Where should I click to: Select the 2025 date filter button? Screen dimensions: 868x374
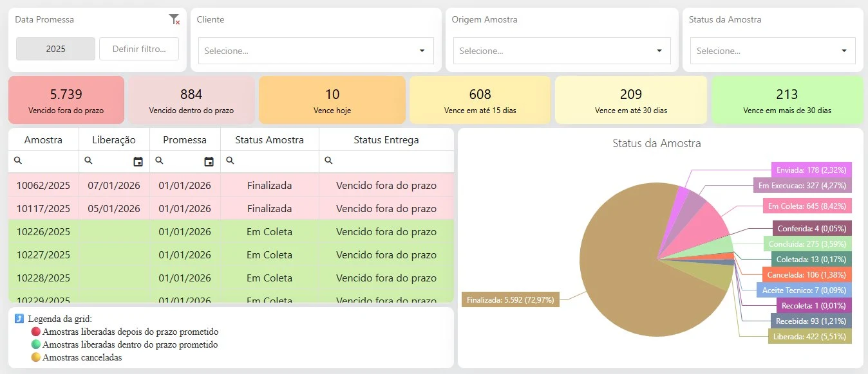pyautogui.click(x=55, y=49)
